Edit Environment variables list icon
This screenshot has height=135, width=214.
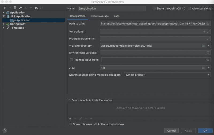pyautogui.click(x=208, y=53)
